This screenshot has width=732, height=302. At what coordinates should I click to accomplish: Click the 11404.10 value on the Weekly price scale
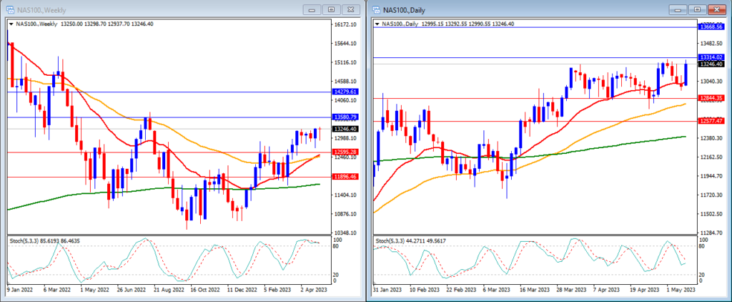tap(345, 195)
